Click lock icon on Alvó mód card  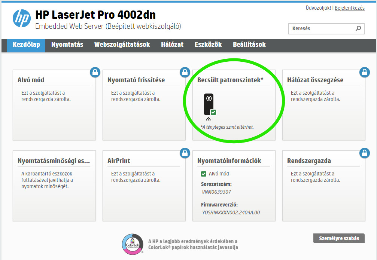point(95,72)
